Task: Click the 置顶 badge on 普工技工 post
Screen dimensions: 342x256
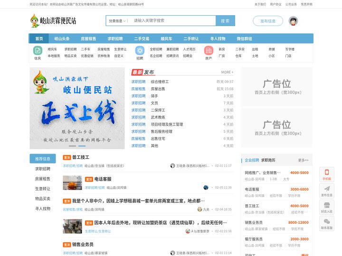Action: 67,157
